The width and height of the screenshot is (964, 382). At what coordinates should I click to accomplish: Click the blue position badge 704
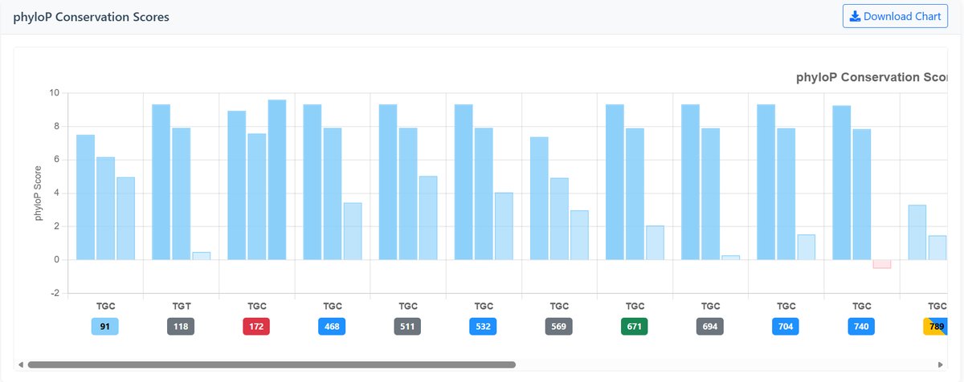point(786,327)
